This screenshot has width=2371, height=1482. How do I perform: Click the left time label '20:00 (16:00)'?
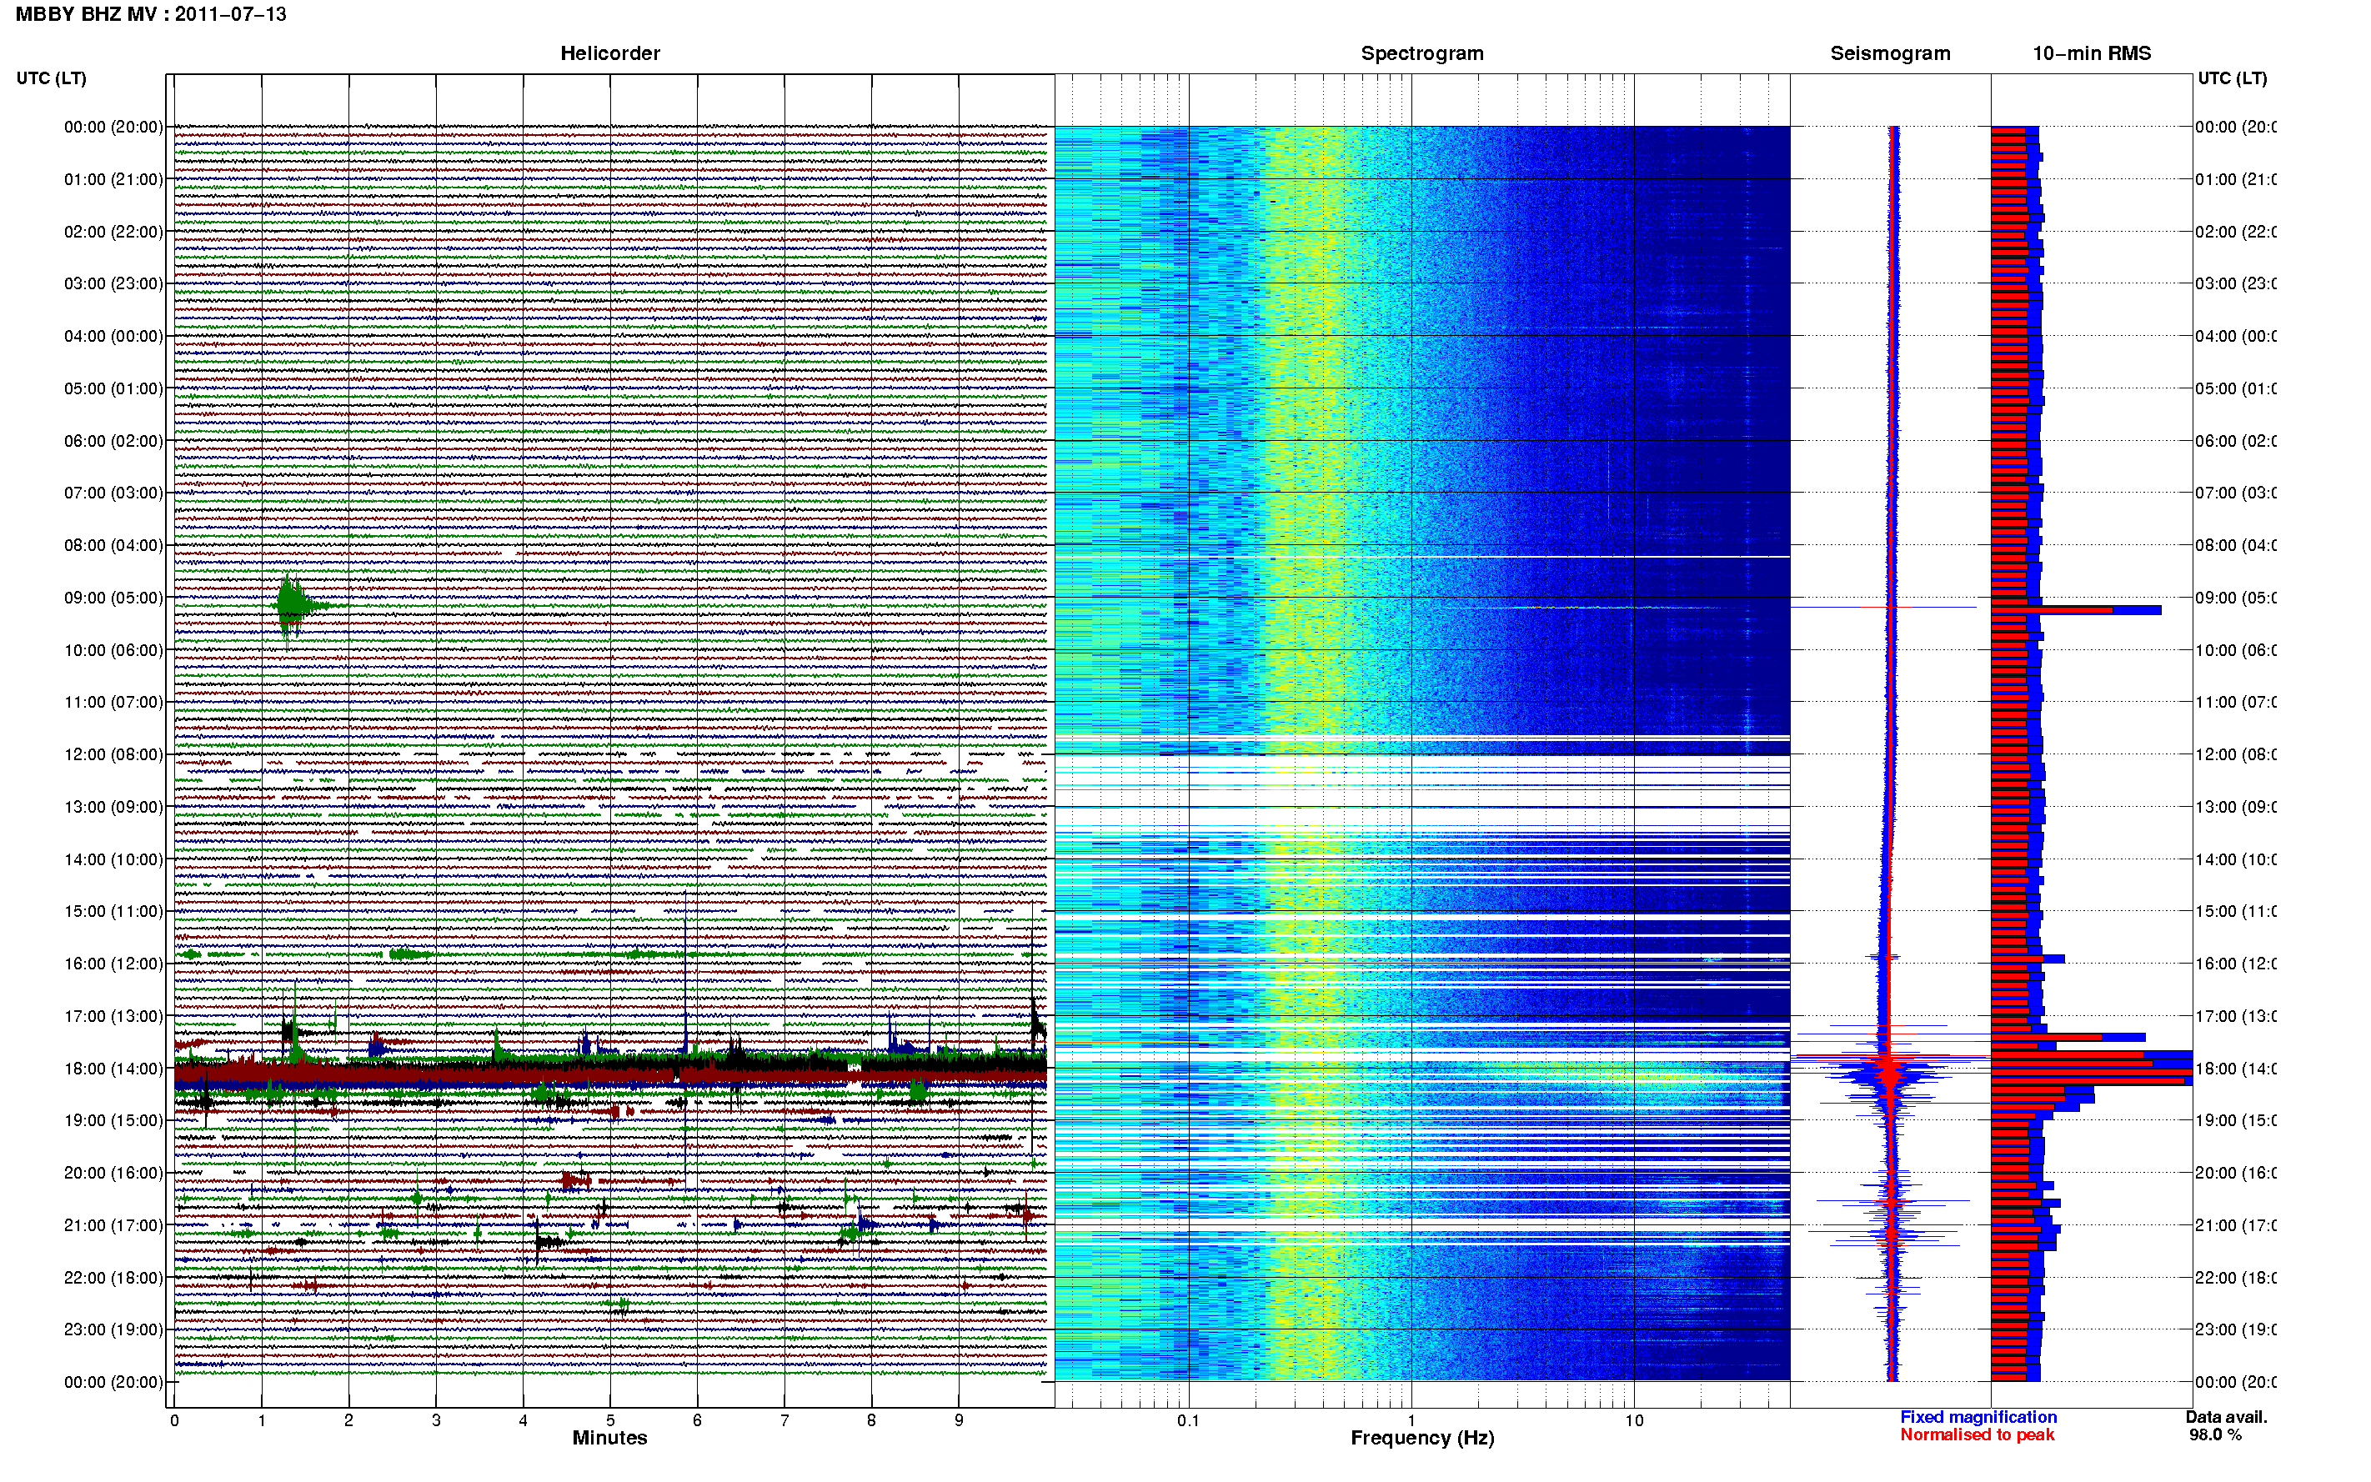pos(113,1174)
